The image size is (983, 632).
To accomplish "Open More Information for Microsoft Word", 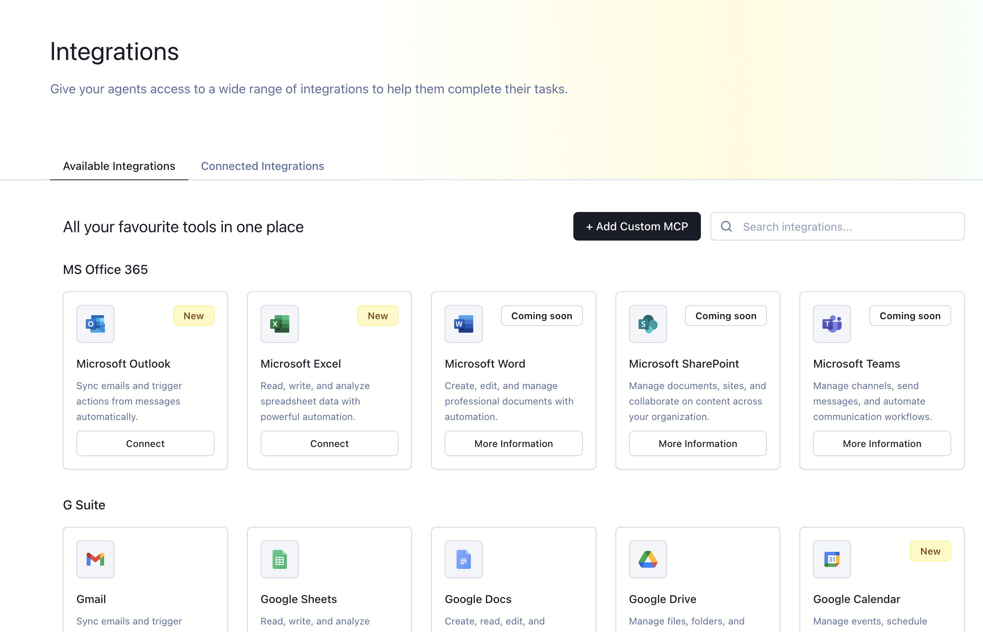I will point(513,443).
